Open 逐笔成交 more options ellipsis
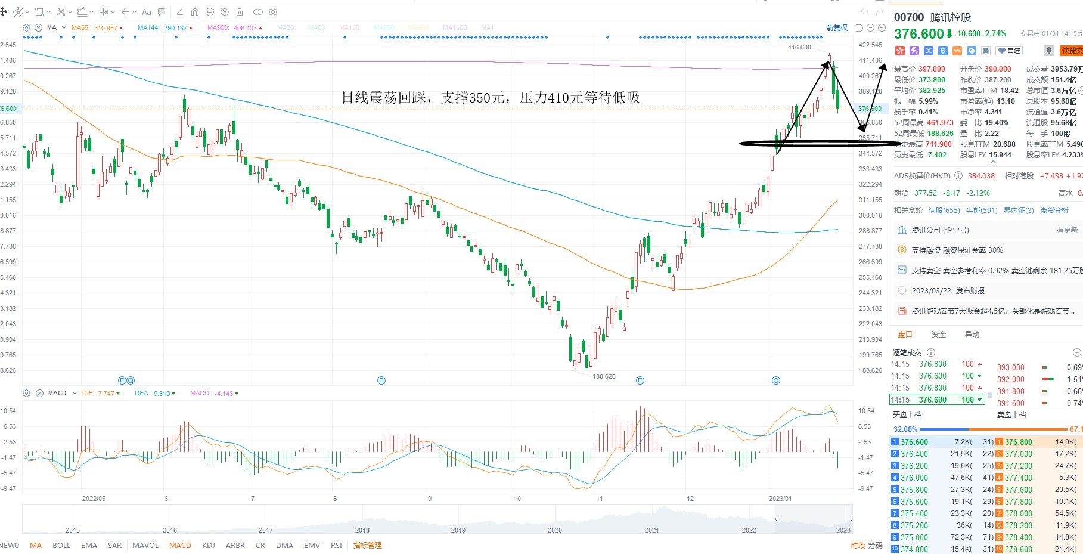The image size is (1083, 554). (1076, 352)
